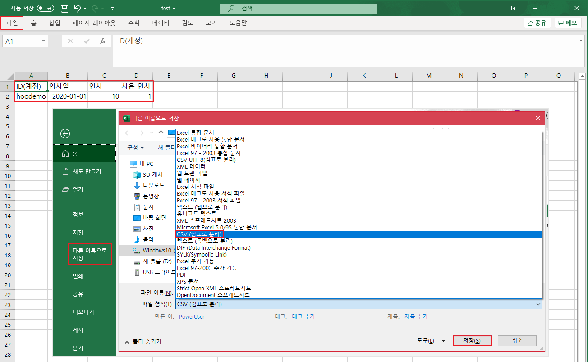Click the 저장 button
Image resolution: width=588 pixels, height=362 pixels.
coord(472,341)
